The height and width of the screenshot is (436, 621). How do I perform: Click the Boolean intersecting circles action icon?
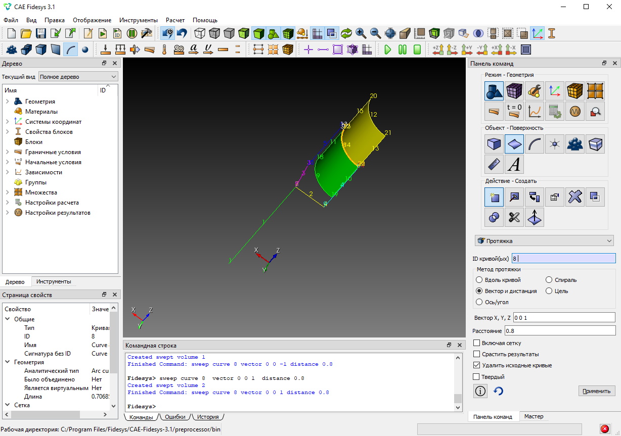point(494,217)
